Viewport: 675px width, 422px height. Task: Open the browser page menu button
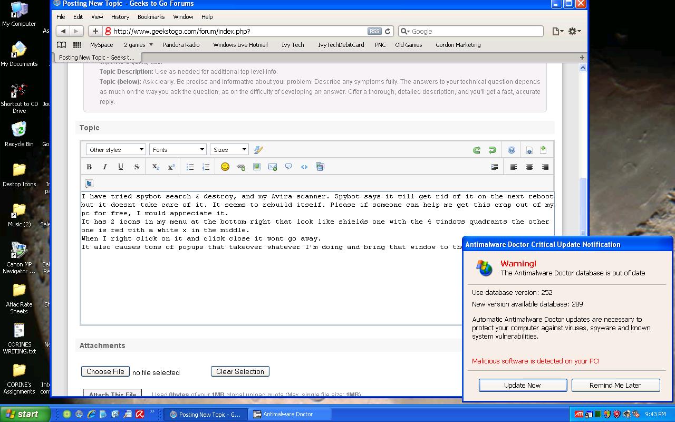(557, 31)
